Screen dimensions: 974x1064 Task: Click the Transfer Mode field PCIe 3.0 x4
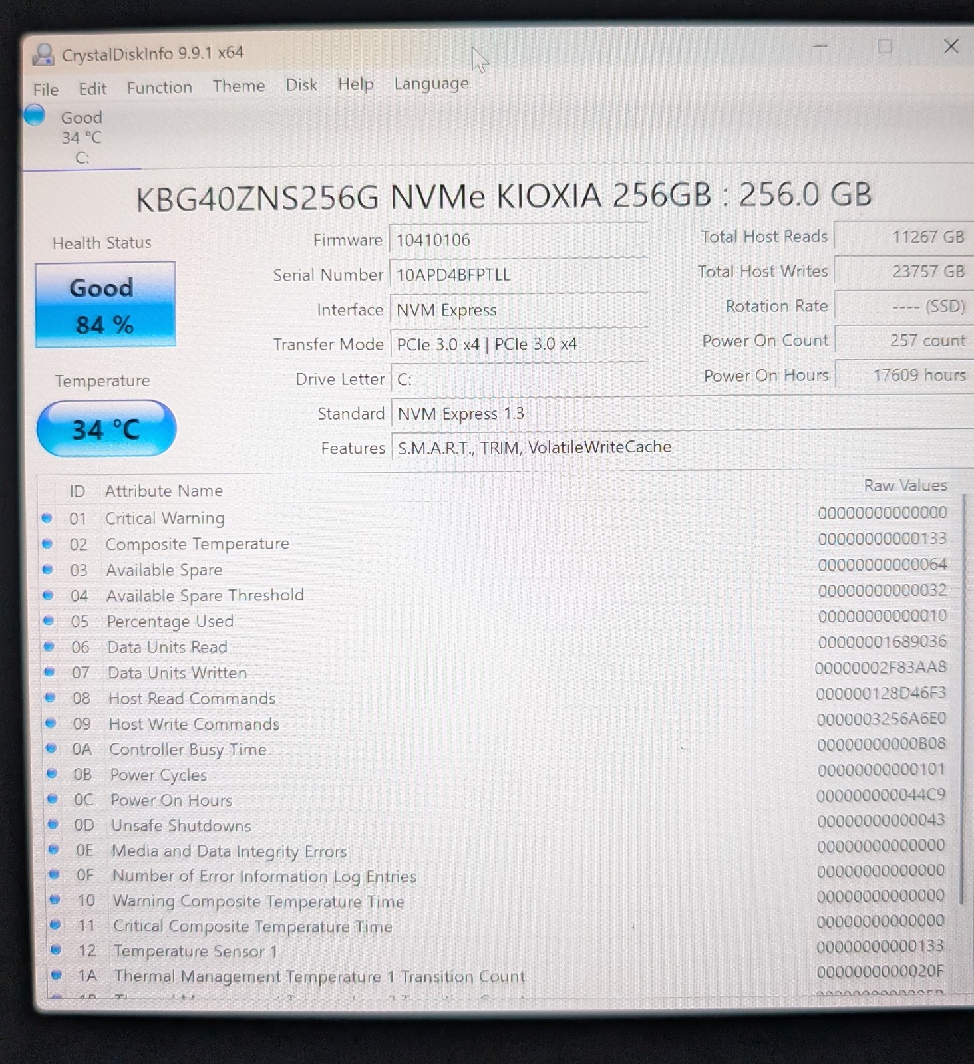[x=519, y=344]
